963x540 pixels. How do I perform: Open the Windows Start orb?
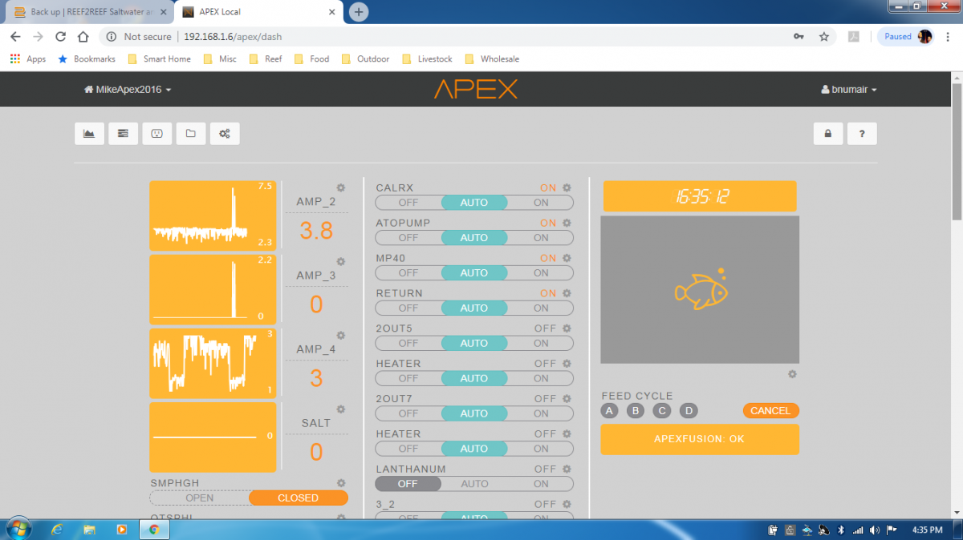click(18, 529)
